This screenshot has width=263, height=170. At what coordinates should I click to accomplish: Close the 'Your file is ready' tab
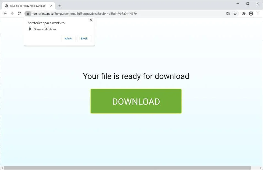click(x=51, y=6)
